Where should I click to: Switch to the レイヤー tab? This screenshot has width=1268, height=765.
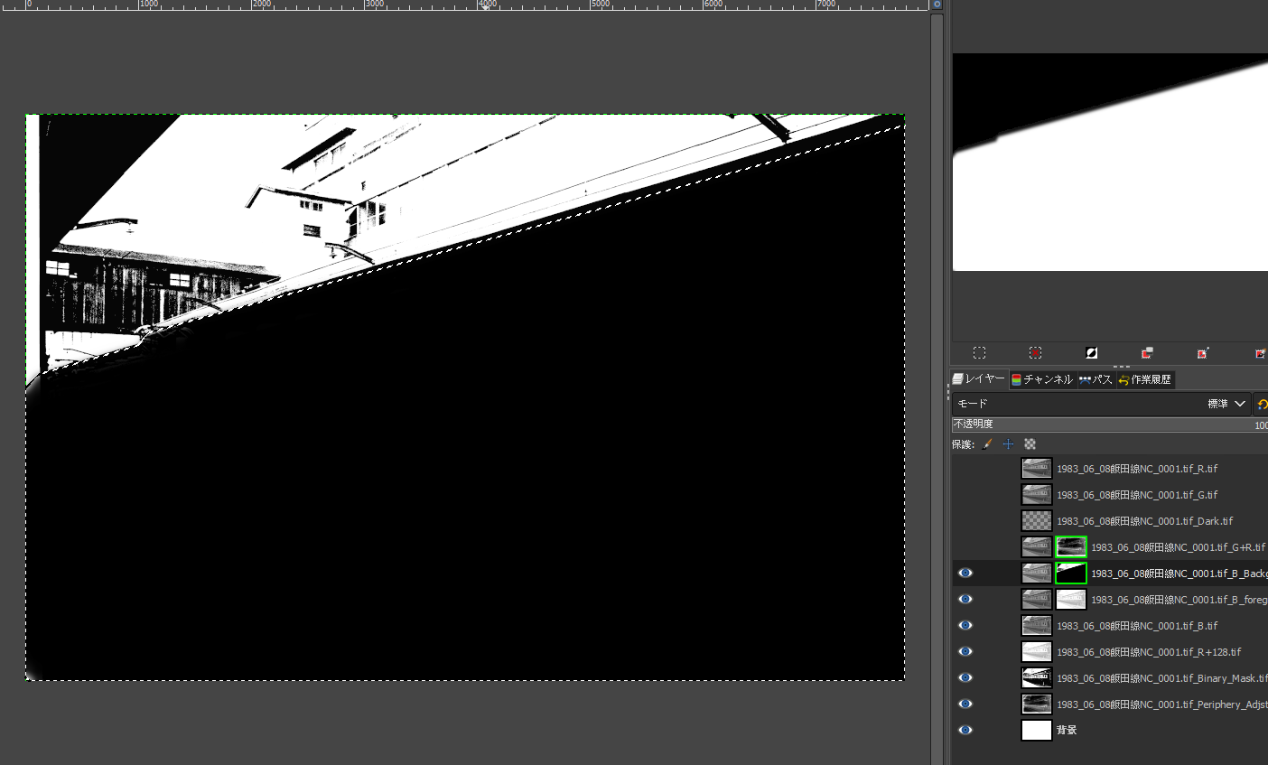(x=979, y=379)
